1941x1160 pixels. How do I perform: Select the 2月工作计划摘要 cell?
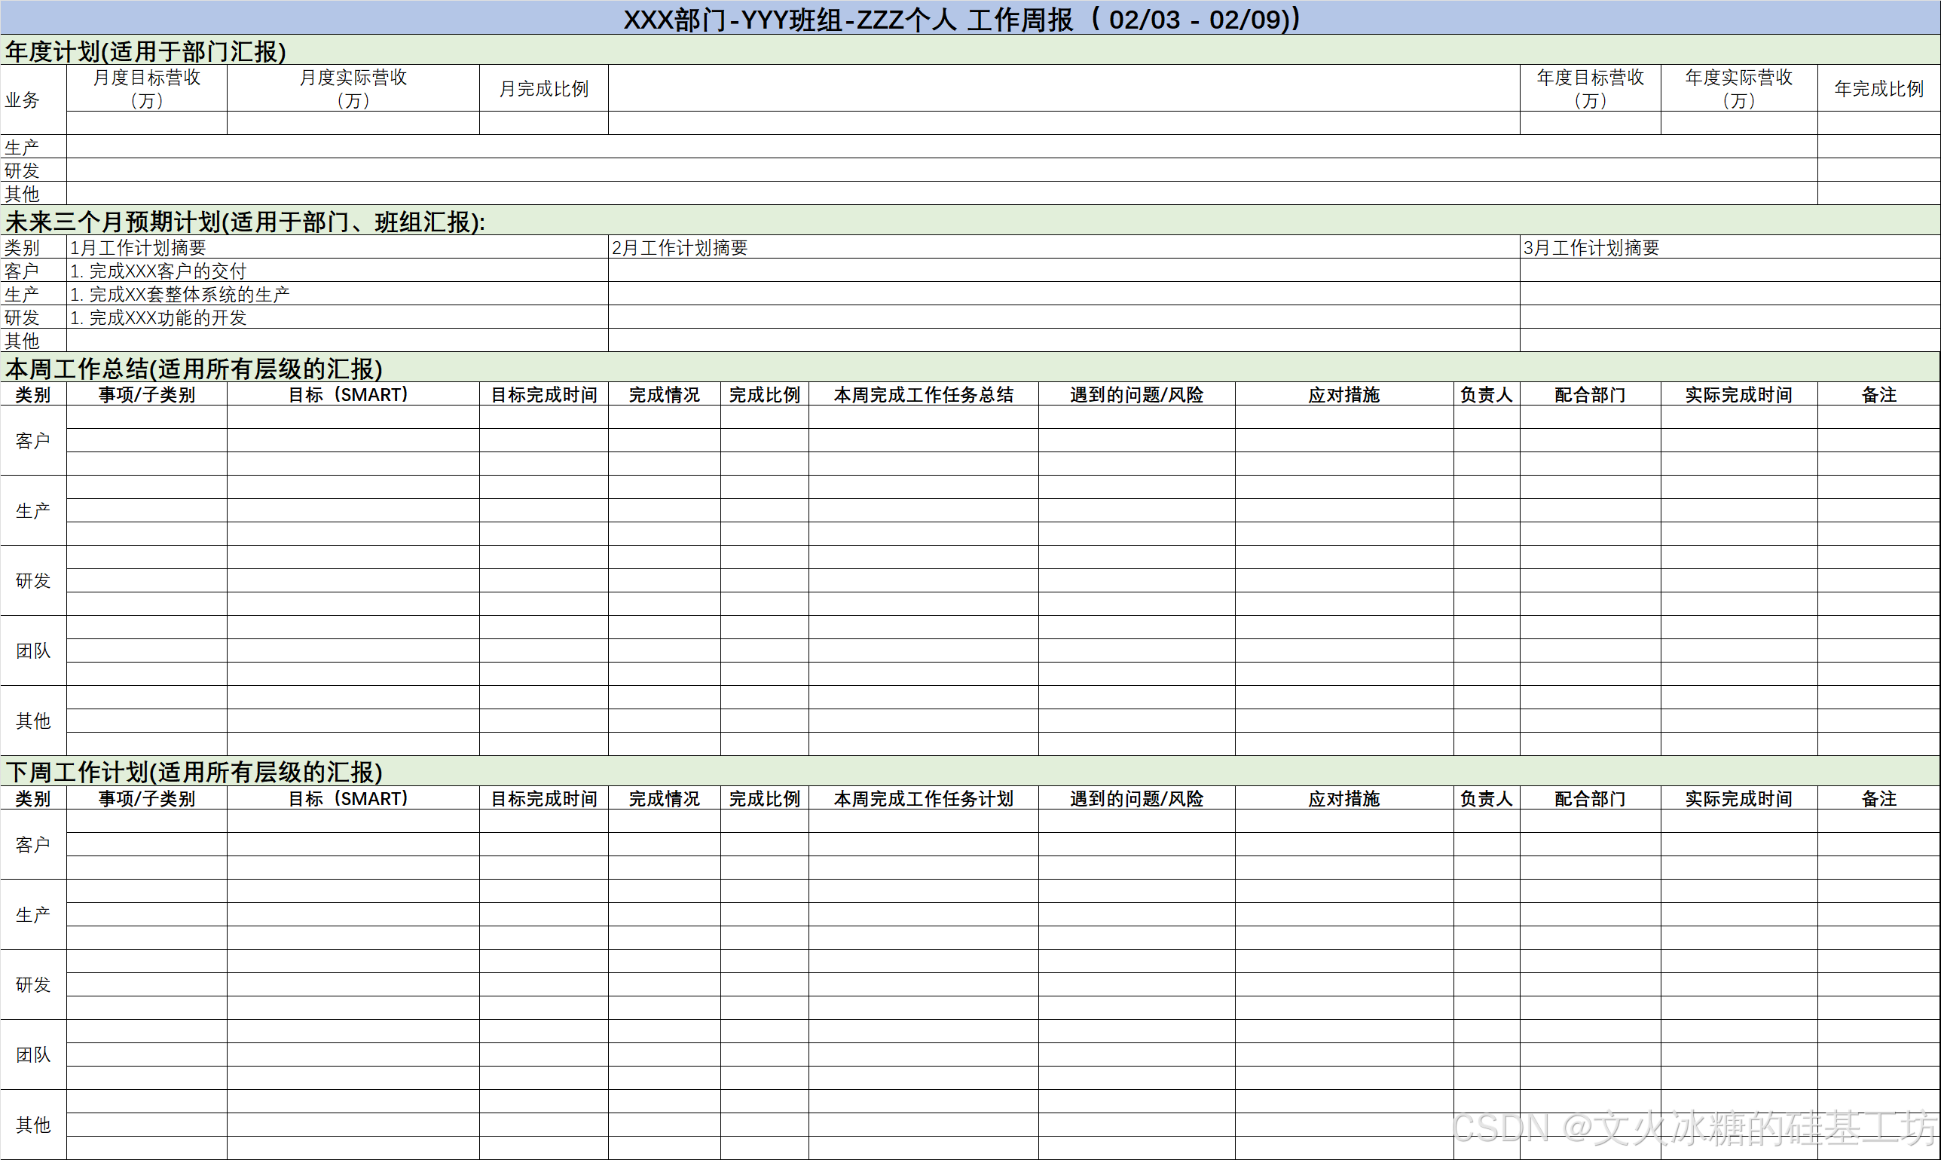click(680, 247)
